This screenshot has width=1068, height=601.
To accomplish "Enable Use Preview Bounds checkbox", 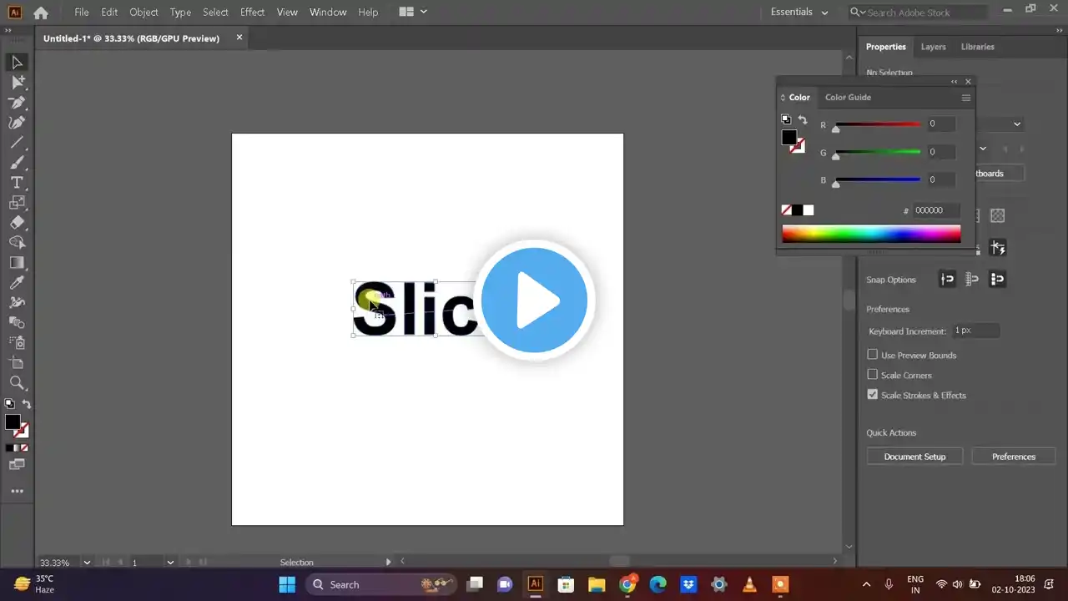I will pyautogui.click(x=873, y=355).
